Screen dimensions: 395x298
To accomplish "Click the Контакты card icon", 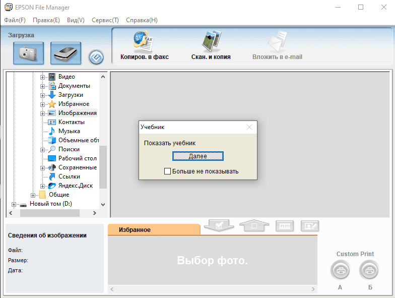I will click(x=52, y=122).
